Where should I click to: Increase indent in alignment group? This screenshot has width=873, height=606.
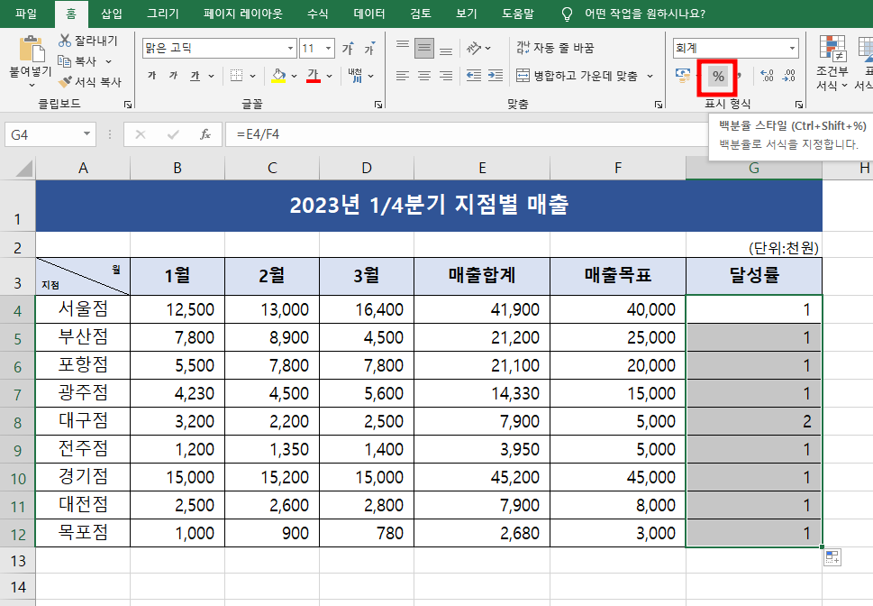click(496, 75)
